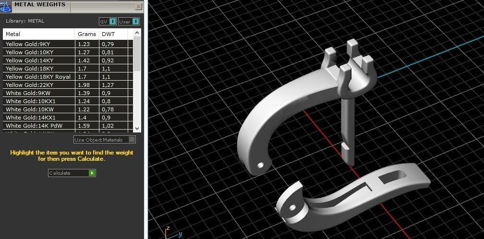
Task: Sort by the Grams column header
Action: point(87,34)
